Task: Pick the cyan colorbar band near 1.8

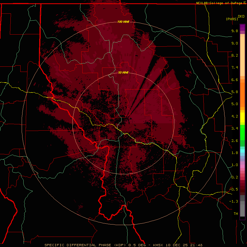Action: (x=242, y=151)
